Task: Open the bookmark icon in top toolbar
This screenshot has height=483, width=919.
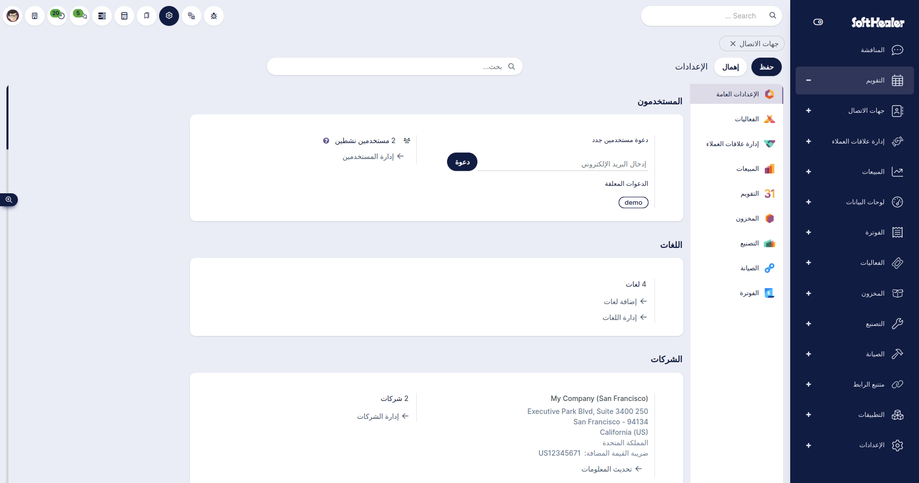Action: click(x=147, y=16)
